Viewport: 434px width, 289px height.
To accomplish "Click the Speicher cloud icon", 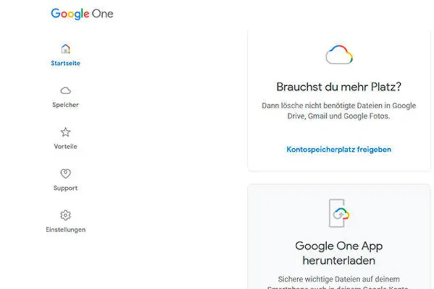I will click(66, 91).
